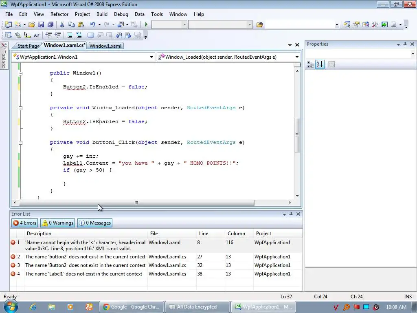Sort Properties alphabetically with A-Z button
The height and width of the screenshot is (313, 417).
click(x=320, y=64)
